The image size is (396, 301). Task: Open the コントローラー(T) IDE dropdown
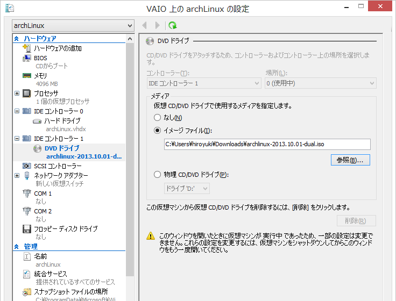[204, 83]
